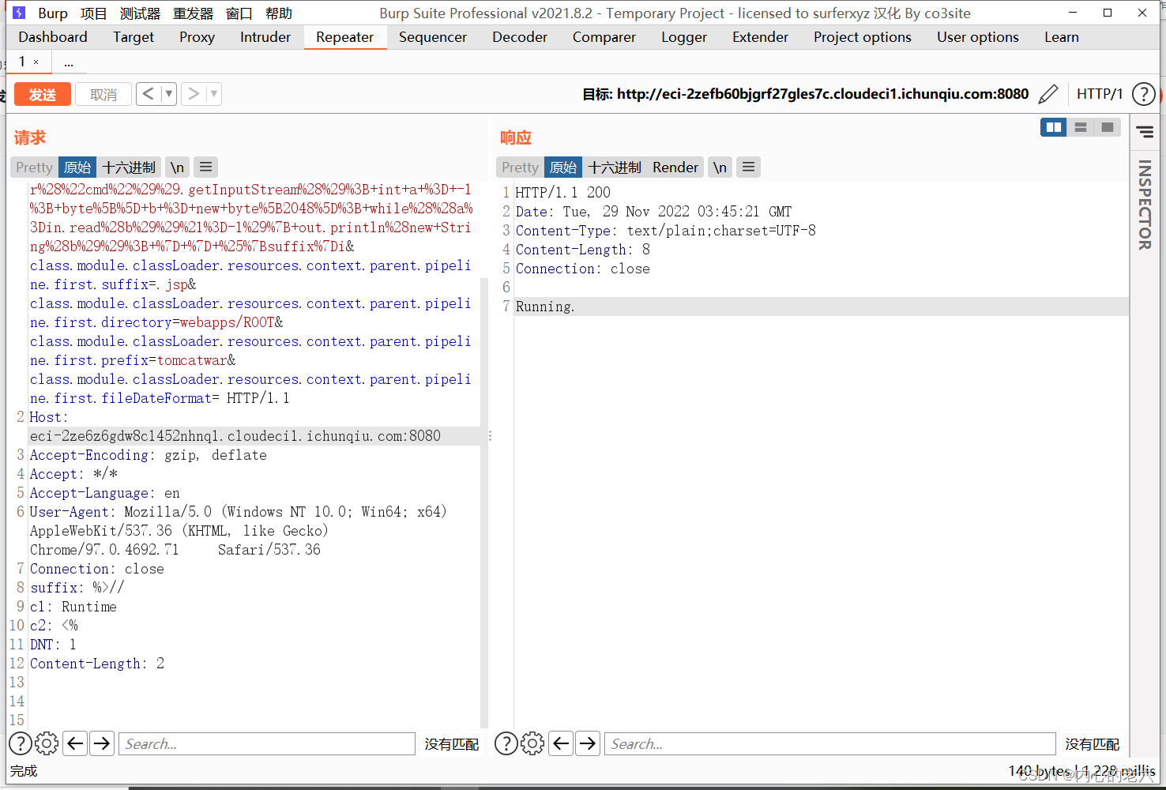
Task: Select 十六进制 hex view in request panel
Action: pos(129,167)
